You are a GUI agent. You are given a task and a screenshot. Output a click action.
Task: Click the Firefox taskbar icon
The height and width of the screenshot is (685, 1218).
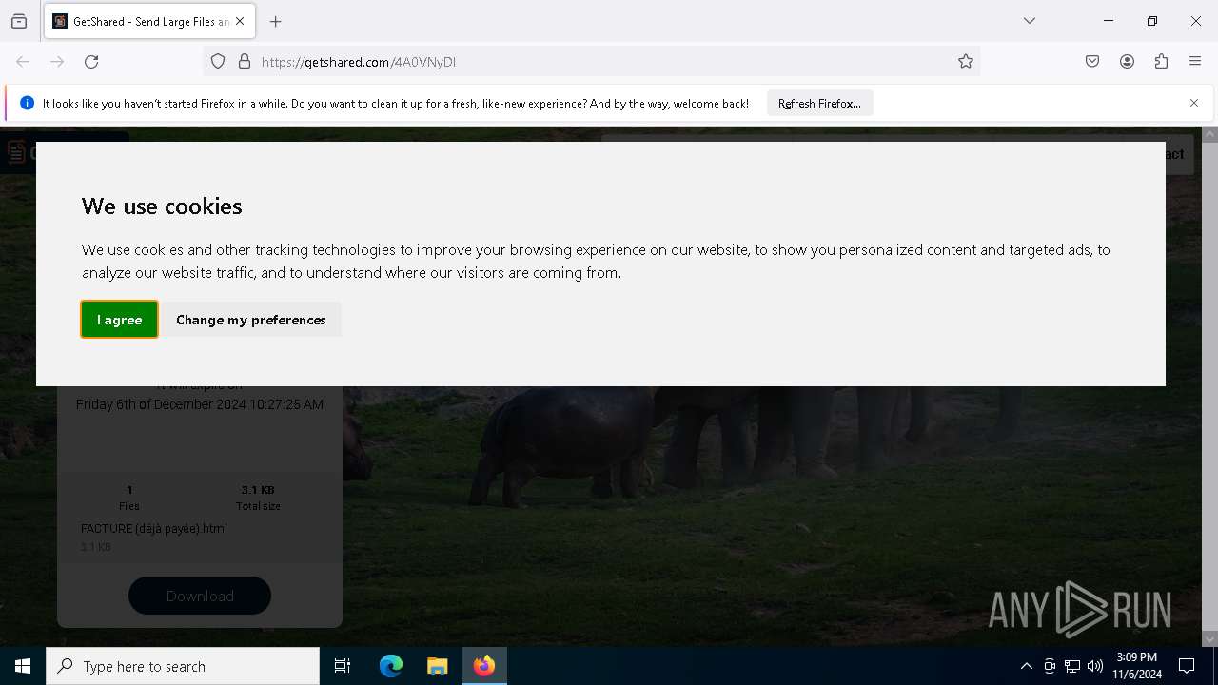[x=484, y=666]
